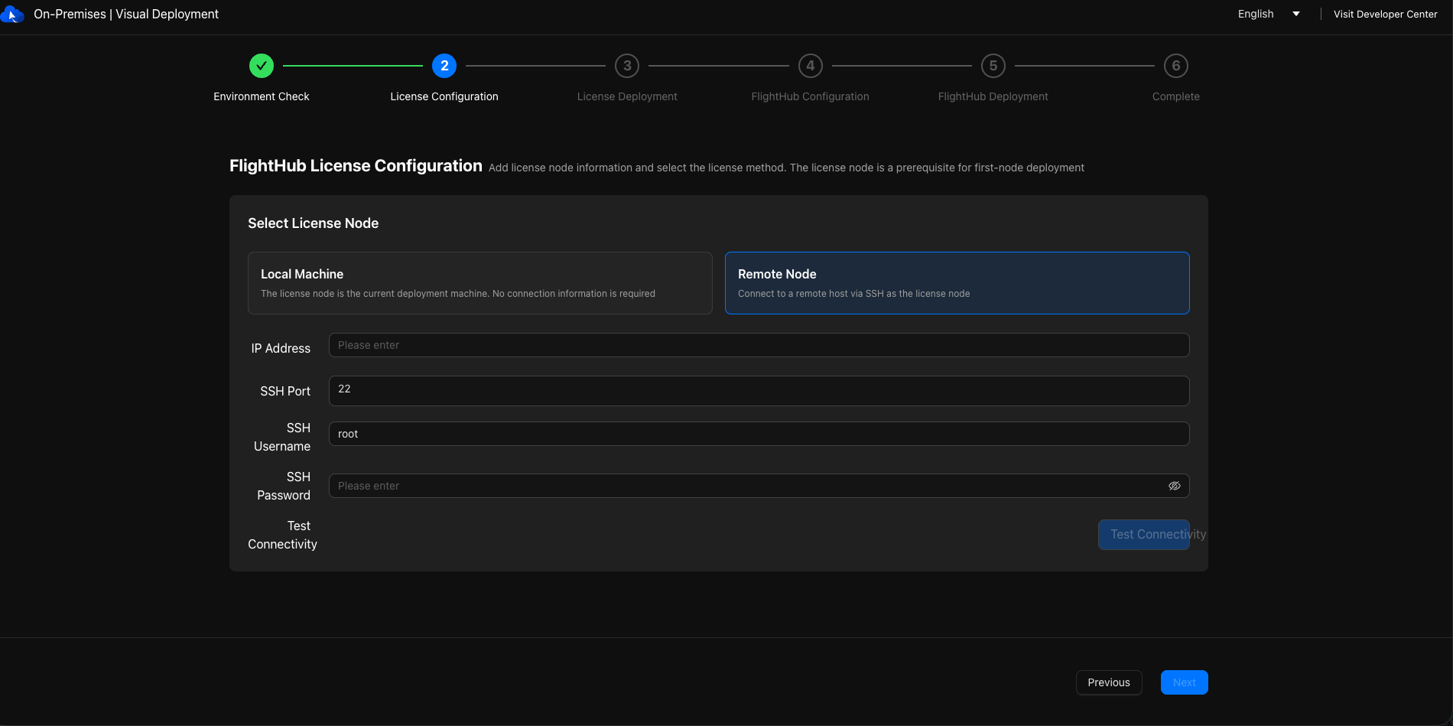Image resolution: width=1453 pixels, height=726 pixels.
Task: Select step 2 License Configuration circle
Action: tap(444, 66)
